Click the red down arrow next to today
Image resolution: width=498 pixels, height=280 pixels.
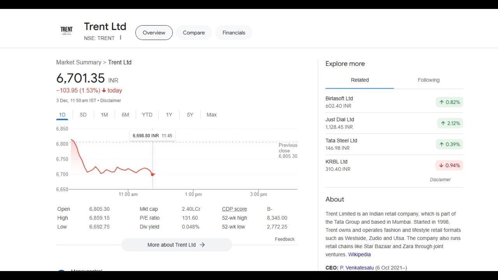(x=104, y=91)
